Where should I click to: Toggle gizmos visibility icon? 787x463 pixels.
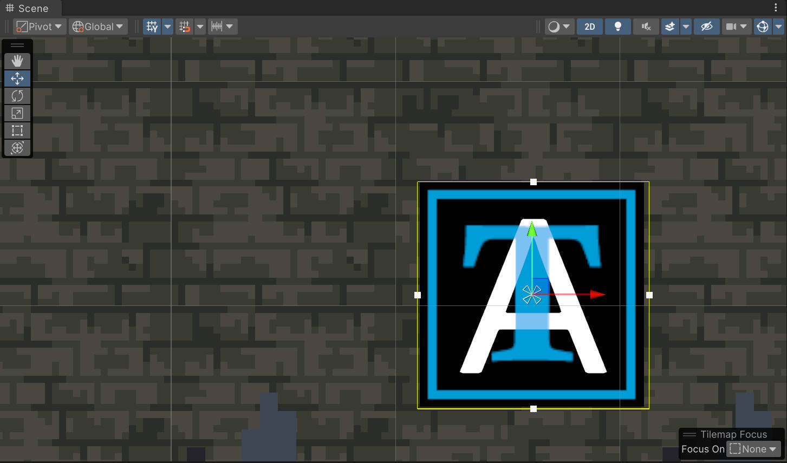(763, 27)
